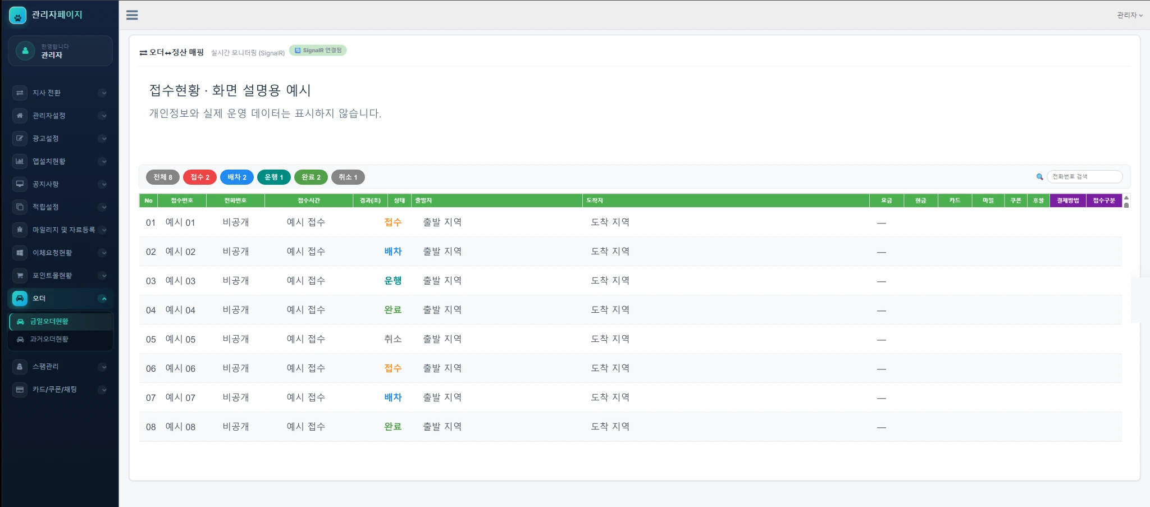1150x507 pixels.
Task: Click the 마일리지 및 자료등록 bug icon
Action: (x=20, y=230)
